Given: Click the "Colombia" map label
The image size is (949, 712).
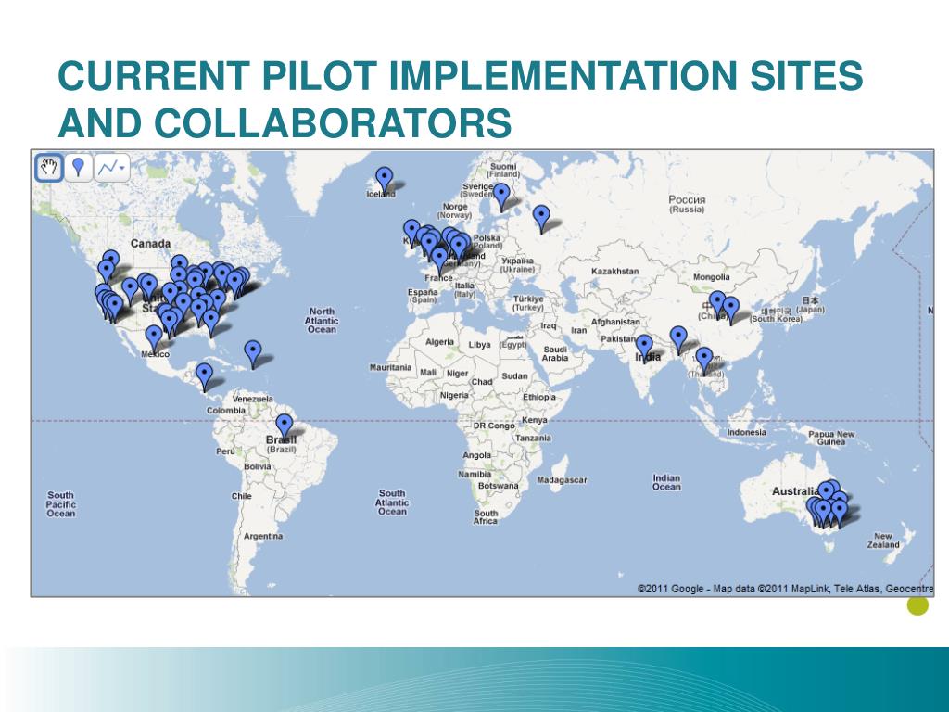Looking at the screenshot, I should [x=226, y=411].
